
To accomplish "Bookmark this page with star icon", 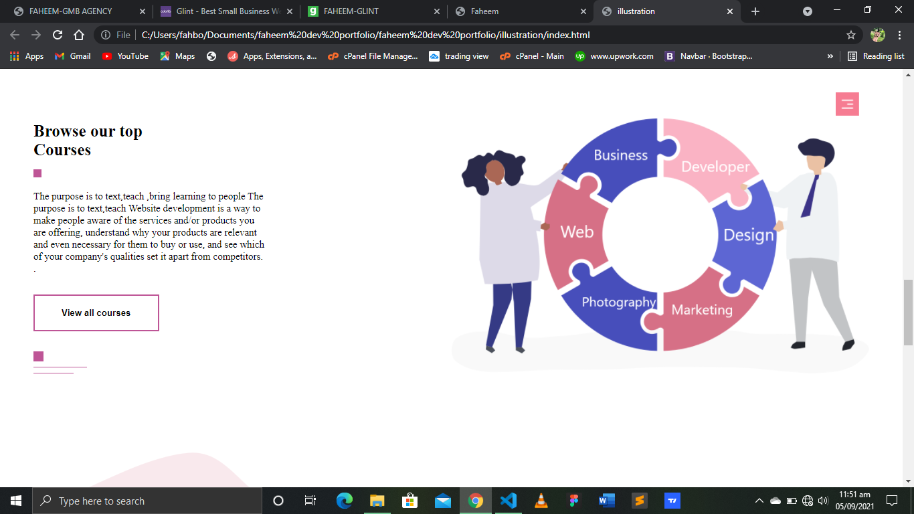I will (850, 35).
